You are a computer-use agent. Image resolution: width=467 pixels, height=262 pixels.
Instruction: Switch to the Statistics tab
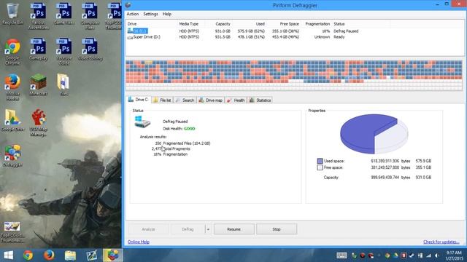tap(260, 100)
